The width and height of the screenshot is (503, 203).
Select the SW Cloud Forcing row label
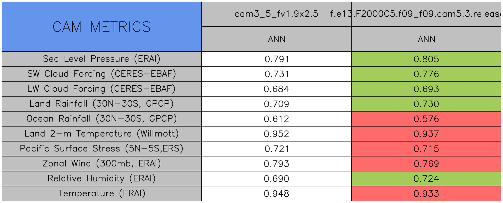pyautogui.click(x=102, y=74)
